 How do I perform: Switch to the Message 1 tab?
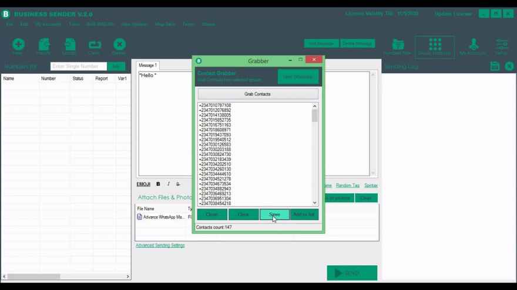(x=147, y=66)
